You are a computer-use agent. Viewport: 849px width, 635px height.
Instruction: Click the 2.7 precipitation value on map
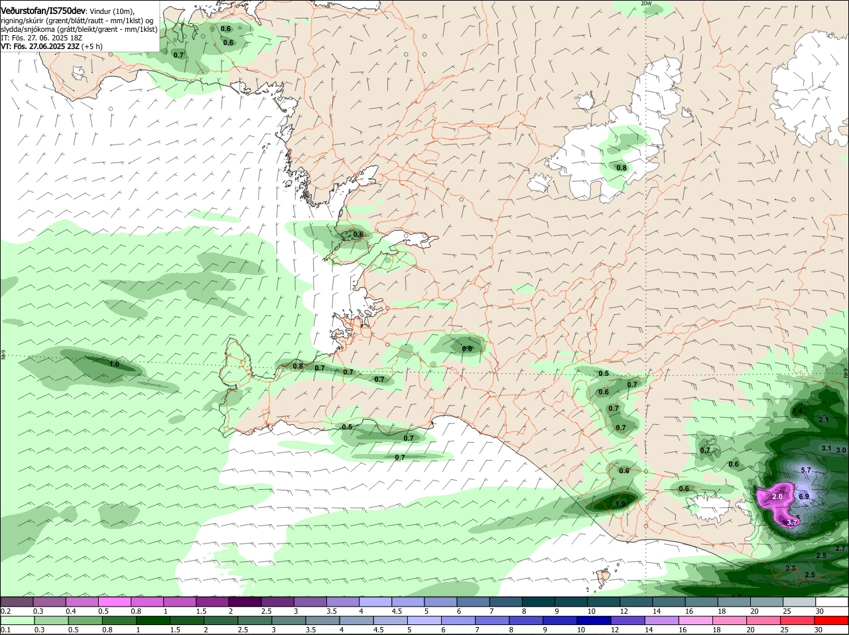click(840, 548)
